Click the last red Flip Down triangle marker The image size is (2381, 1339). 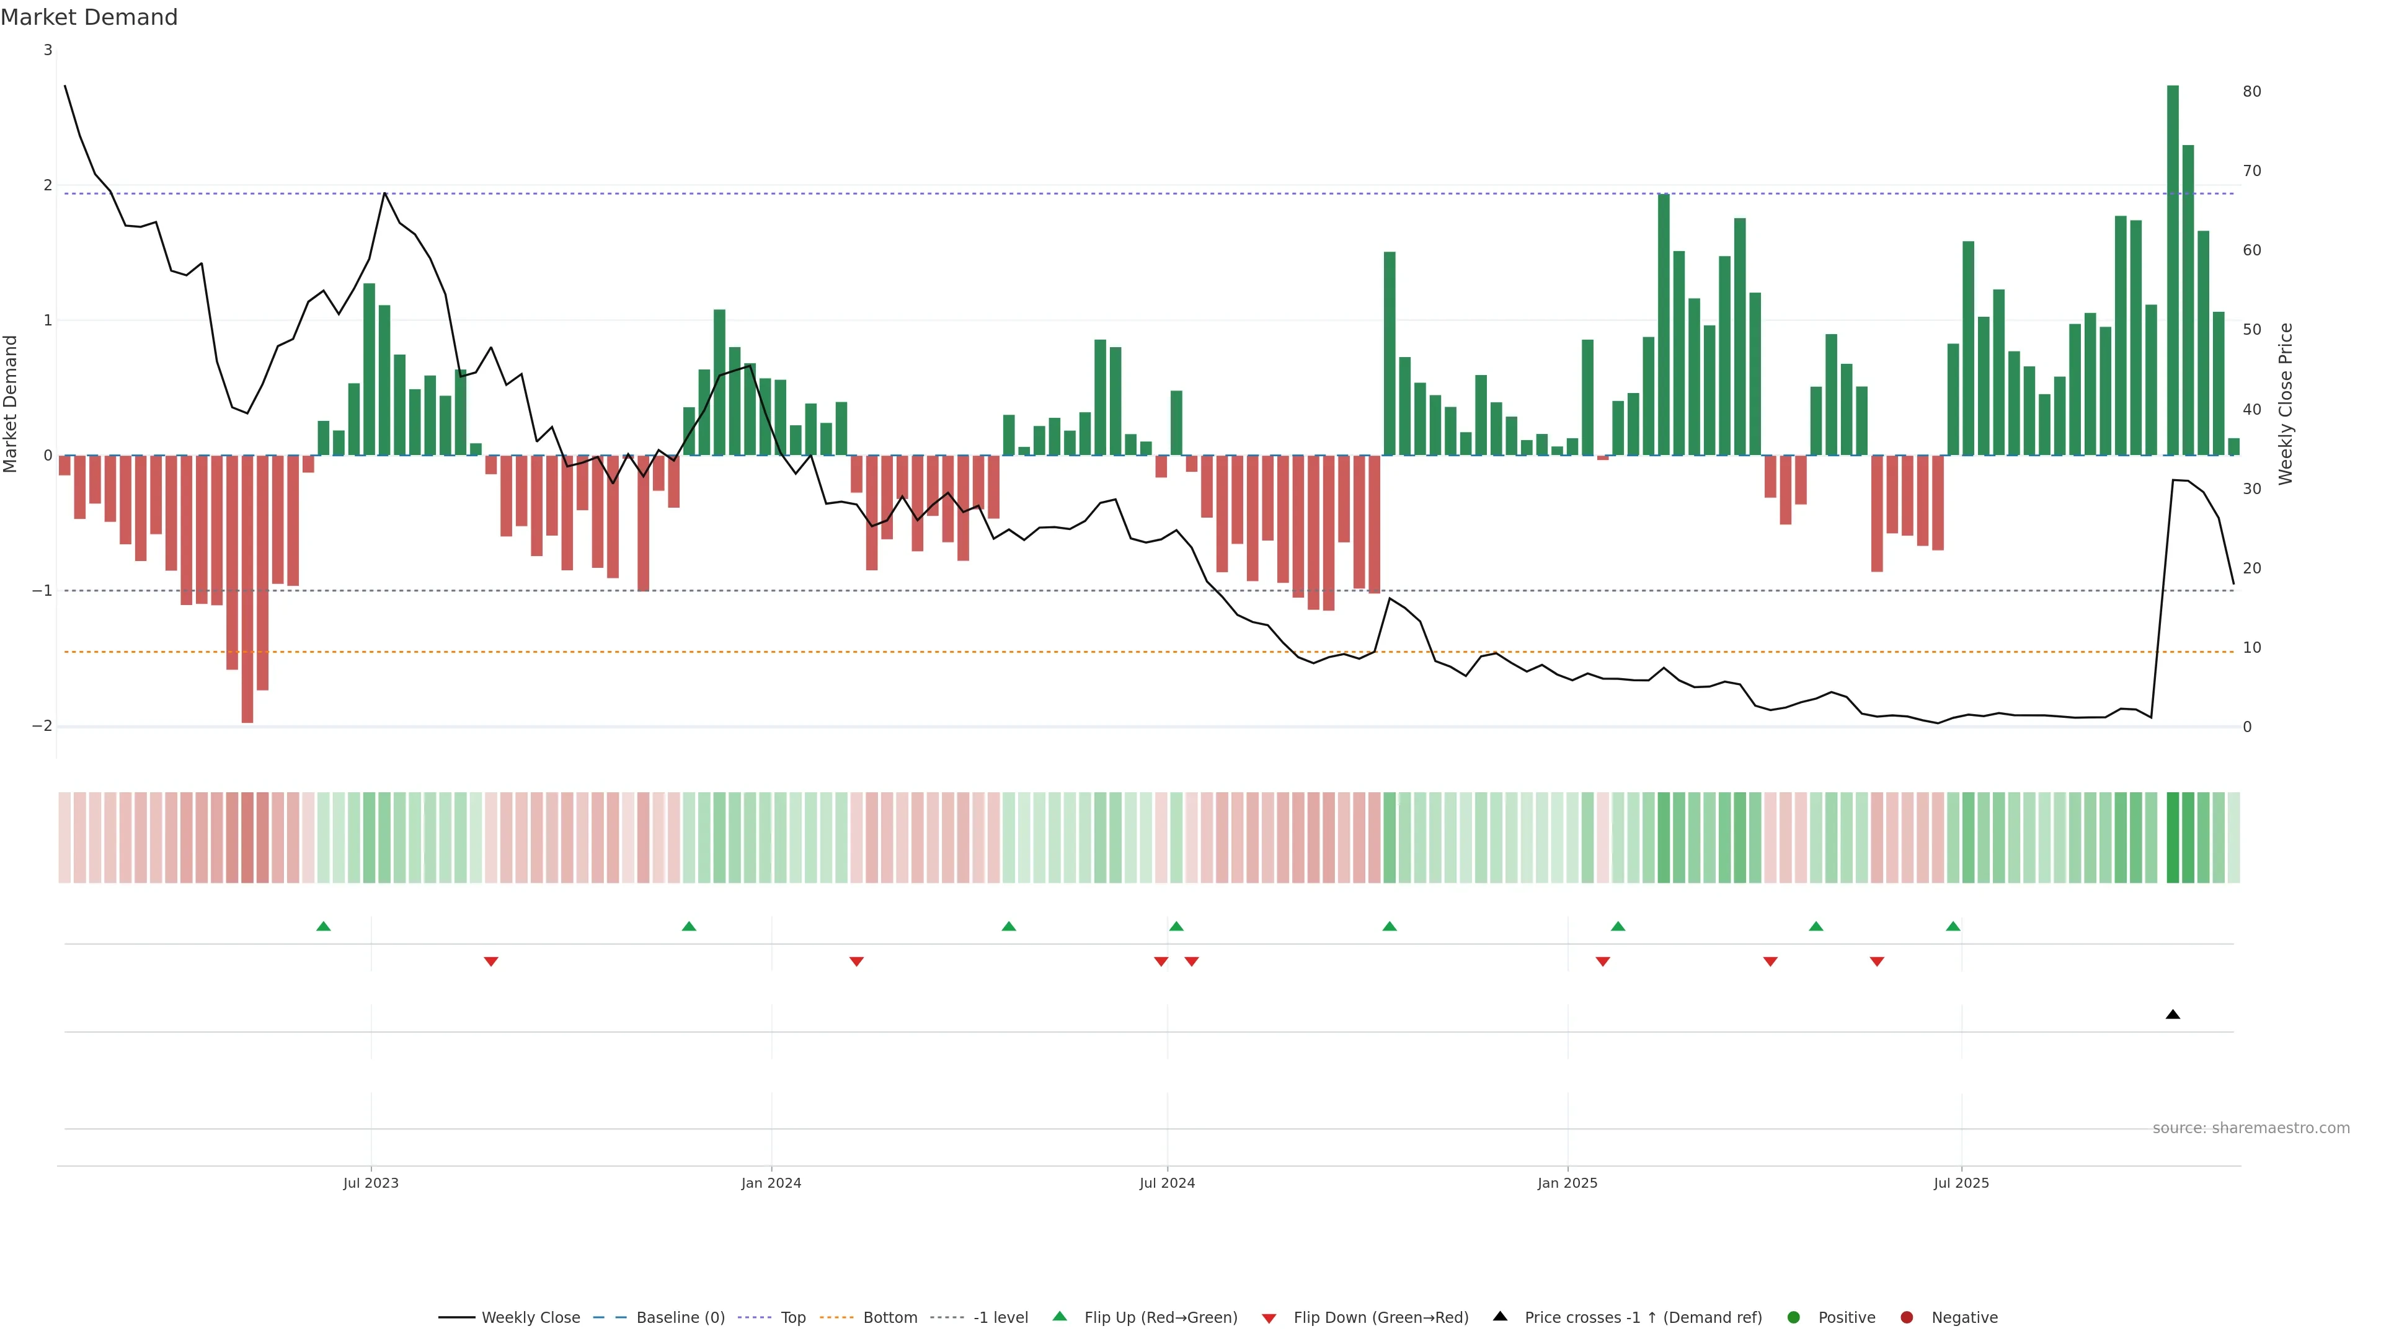point(1876,962)
